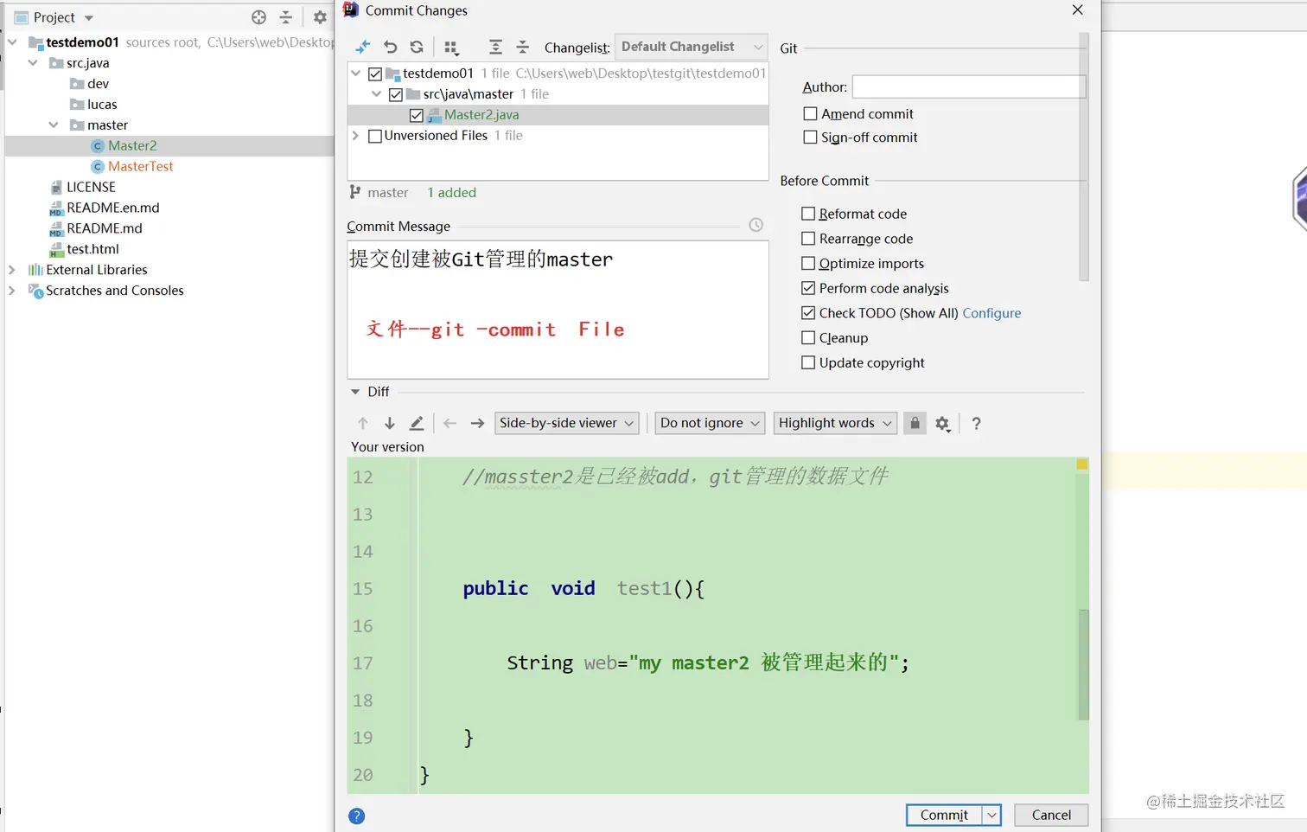This screenshot has width=1307, height=832.
Task: Click the right arrow (next file) in Diff
Action: pos(477,423)
